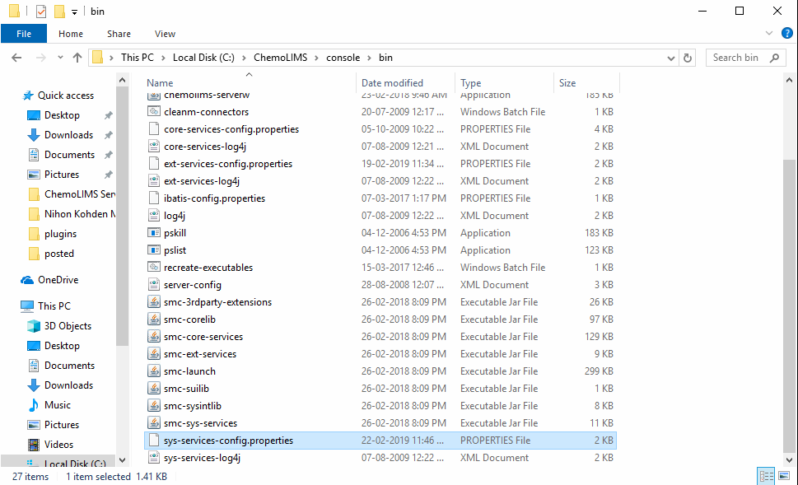Open the Share ribbon tab
This screenshot has width=798, height=485.
[x=119, y=34]
